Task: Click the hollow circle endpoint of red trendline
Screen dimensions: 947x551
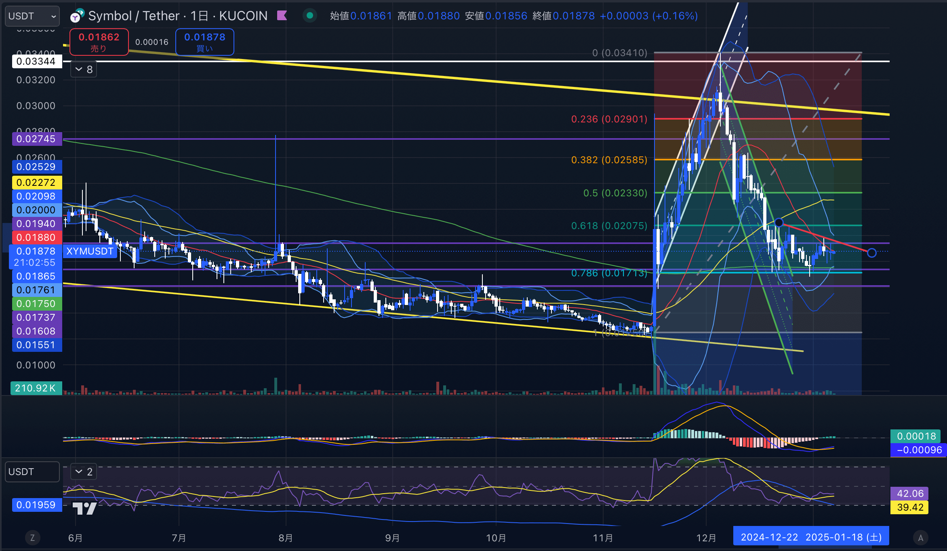Action: tap(872, 253)
